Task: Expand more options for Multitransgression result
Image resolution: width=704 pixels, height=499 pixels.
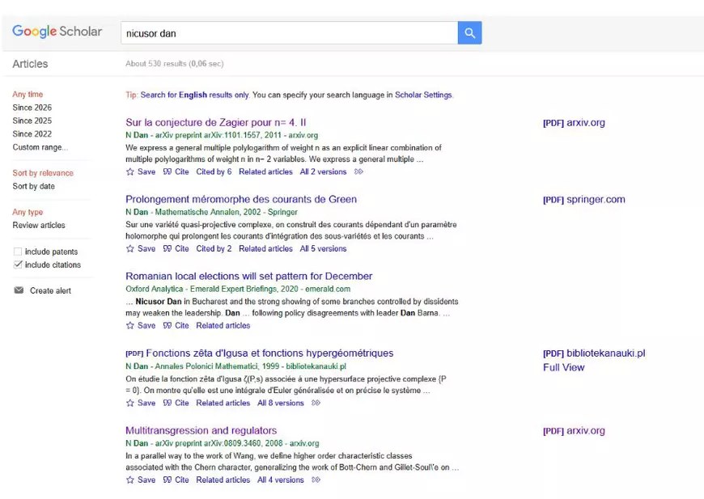Action: click(316, 480)
